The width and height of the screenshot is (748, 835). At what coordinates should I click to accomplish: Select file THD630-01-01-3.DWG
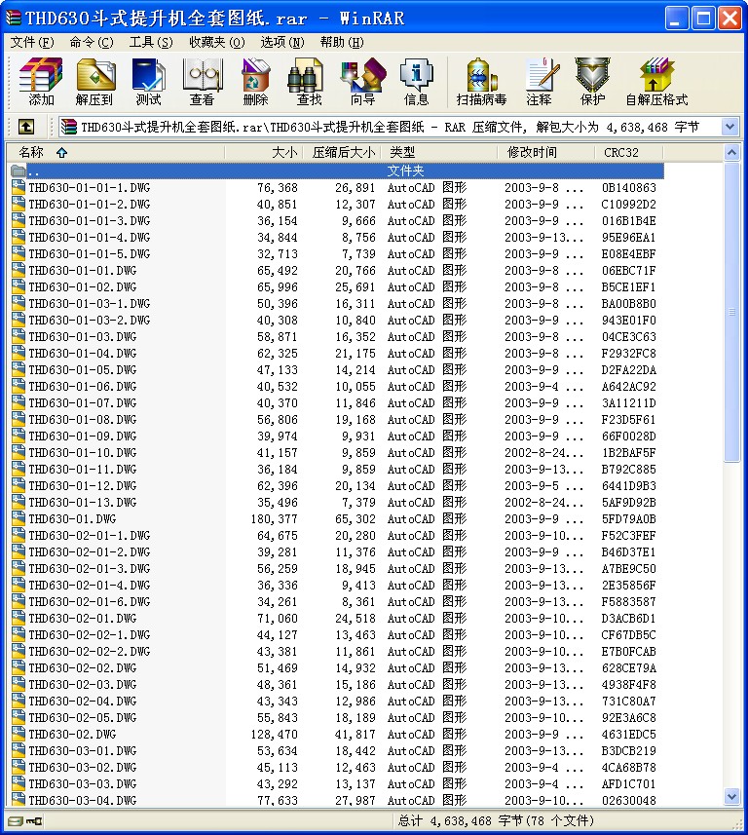coord(90,220)
